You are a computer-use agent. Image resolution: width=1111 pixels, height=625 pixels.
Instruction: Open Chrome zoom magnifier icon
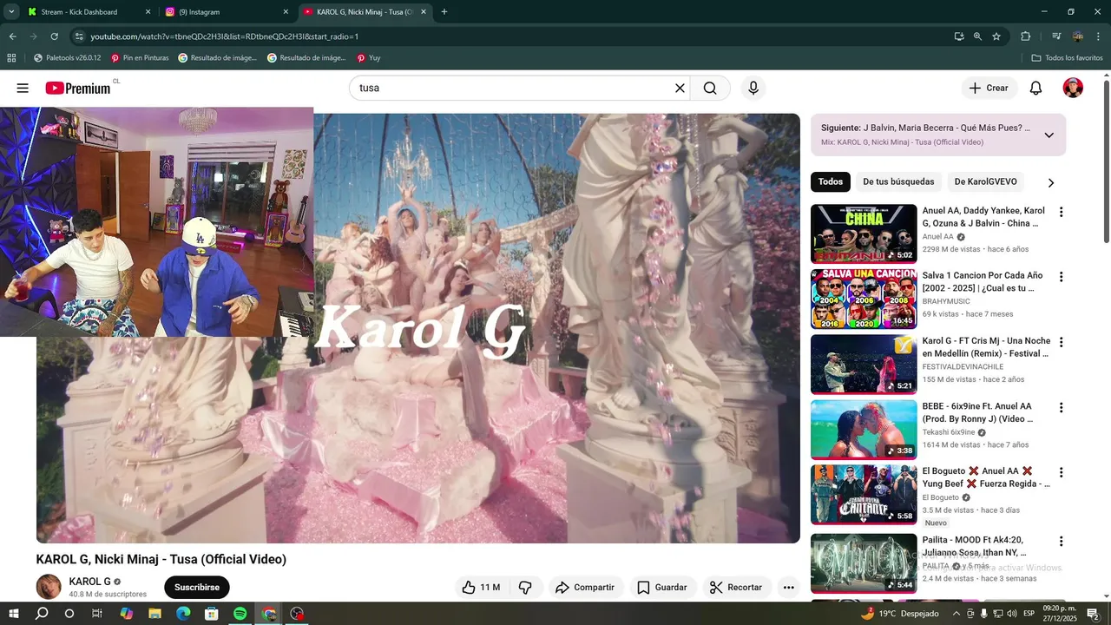coord(977,36)
